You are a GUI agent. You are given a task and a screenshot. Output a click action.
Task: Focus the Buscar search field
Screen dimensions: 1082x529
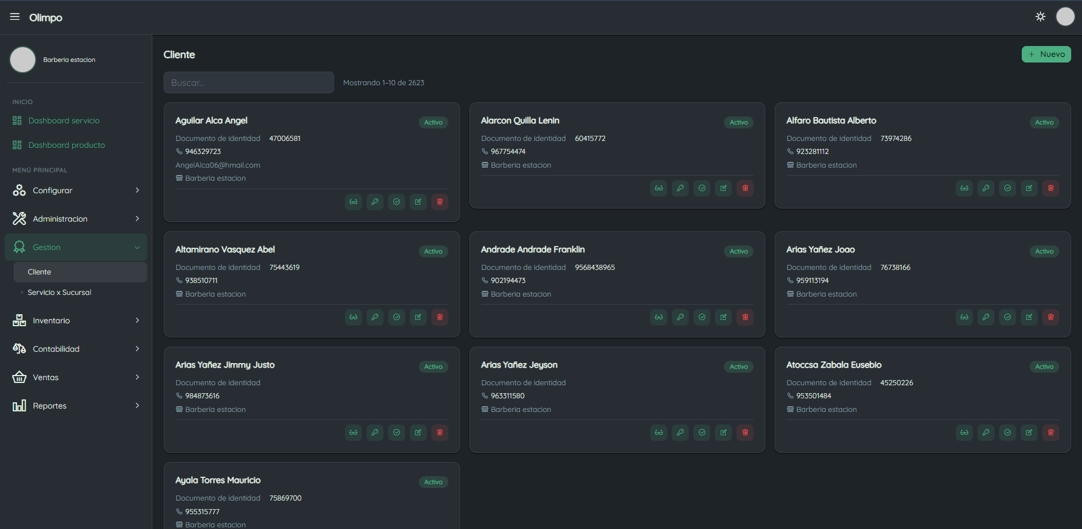(249, 82)
